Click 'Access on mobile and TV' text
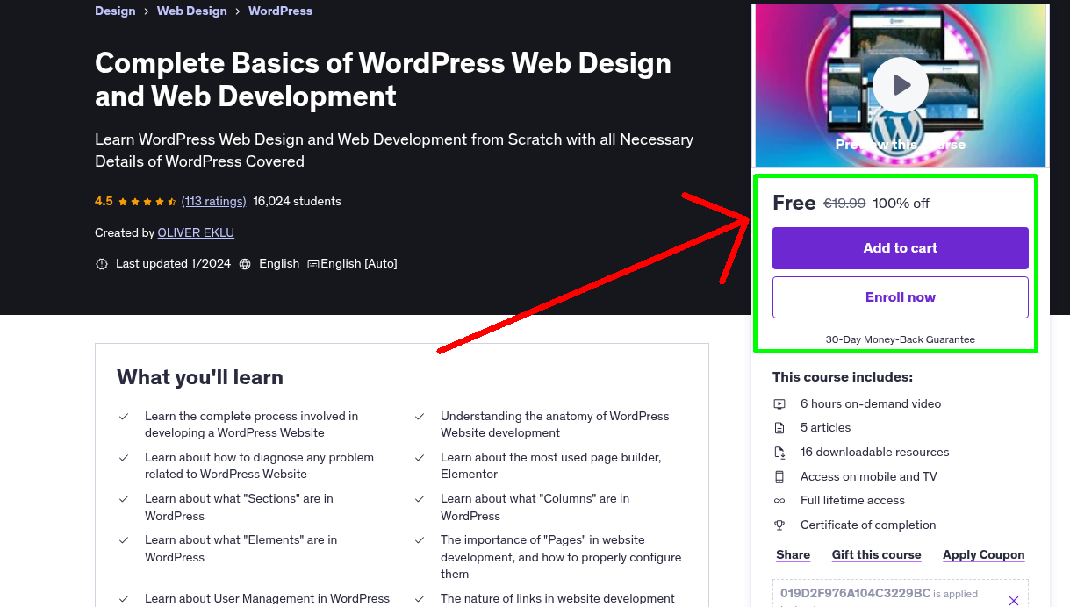 [869, 476]
